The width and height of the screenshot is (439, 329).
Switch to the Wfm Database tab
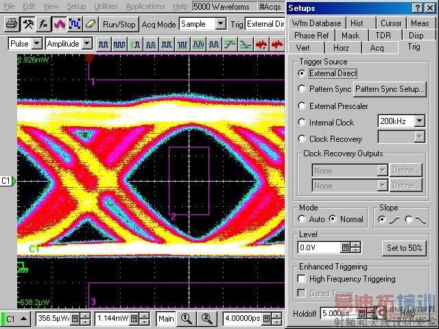316,23
